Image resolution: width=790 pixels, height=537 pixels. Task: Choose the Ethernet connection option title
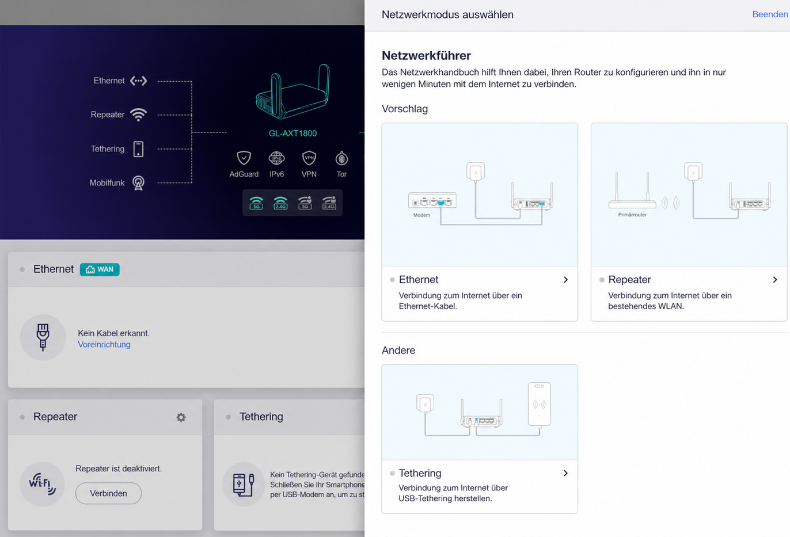pyautogui.click(x=419, y=280)
